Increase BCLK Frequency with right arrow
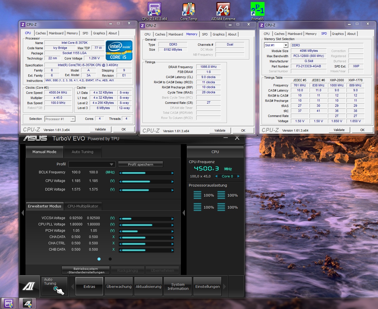 [172, 173]
